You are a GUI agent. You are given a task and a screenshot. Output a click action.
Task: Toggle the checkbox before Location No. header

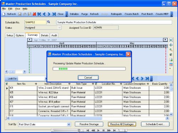[96, 84]
